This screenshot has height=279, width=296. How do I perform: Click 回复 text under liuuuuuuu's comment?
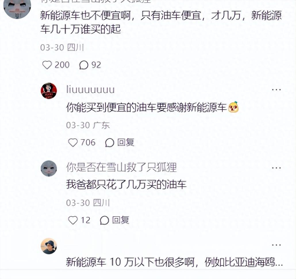point(126,142)
